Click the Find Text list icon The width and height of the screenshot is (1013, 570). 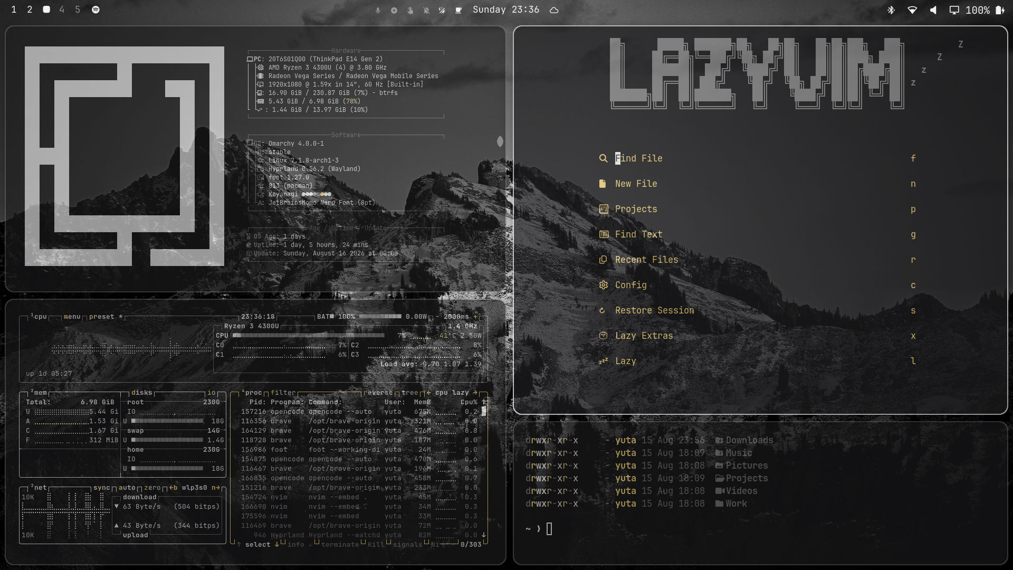tap(604, 234)
